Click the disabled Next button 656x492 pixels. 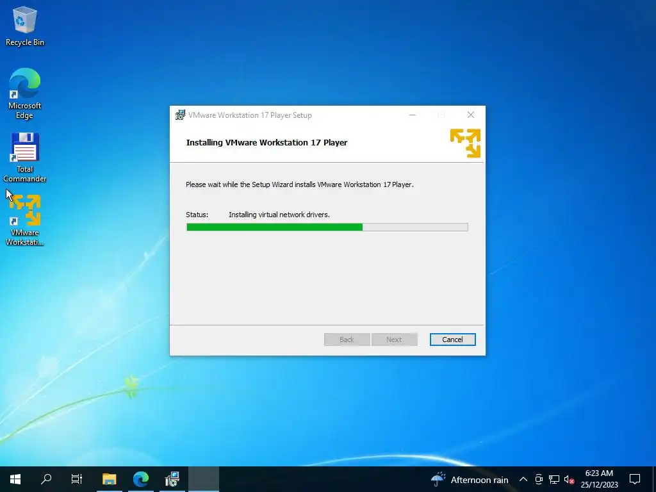pos(394,340)
